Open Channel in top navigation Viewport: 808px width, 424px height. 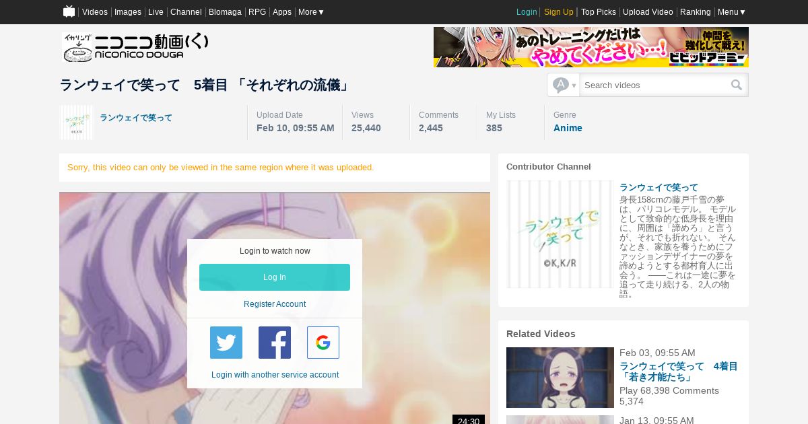[186, 12]
